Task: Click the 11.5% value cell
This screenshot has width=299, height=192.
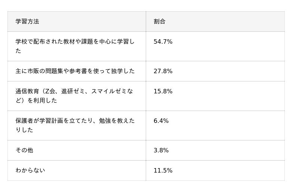Action: pyautogui.click(x=163, y=170)
